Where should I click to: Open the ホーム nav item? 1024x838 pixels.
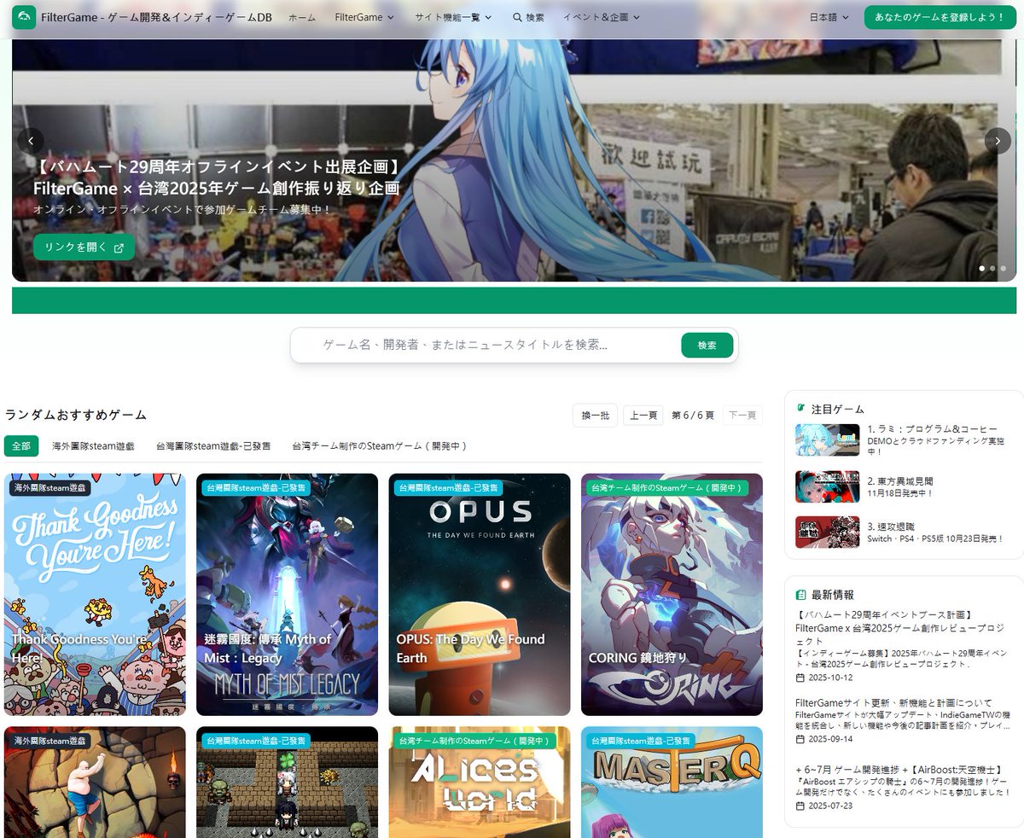(x=301, y=17)
